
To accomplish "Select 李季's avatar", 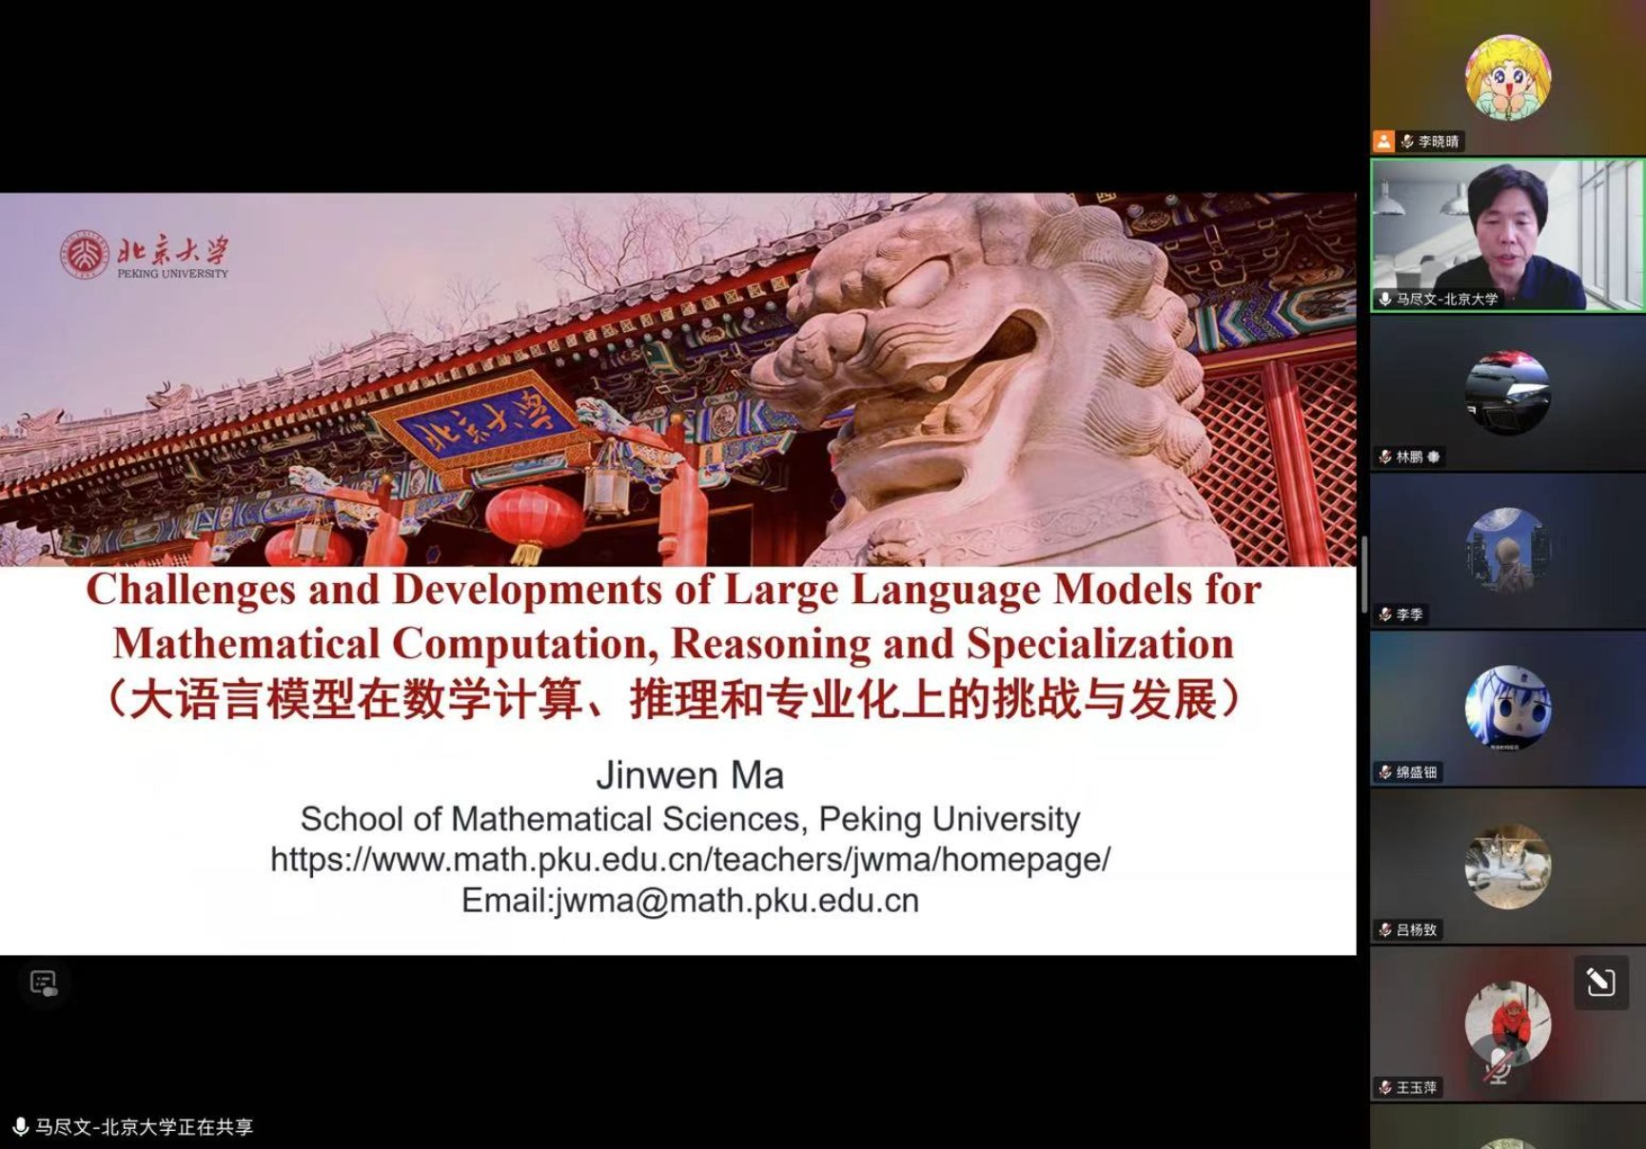I will click(1508, 551).
